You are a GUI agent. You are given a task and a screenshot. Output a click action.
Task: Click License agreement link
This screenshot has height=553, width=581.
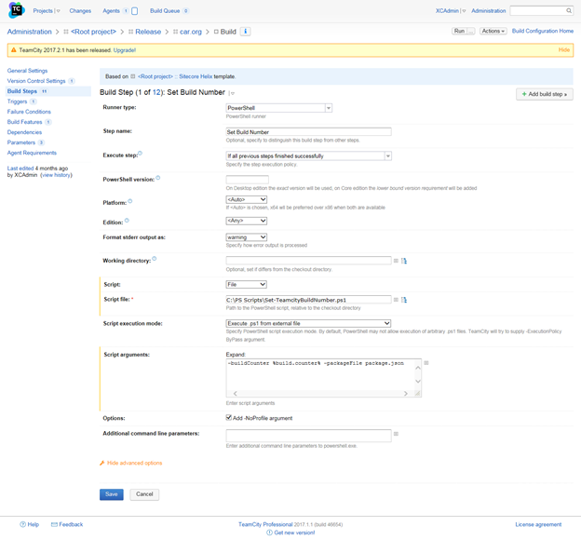click(538, 524)
